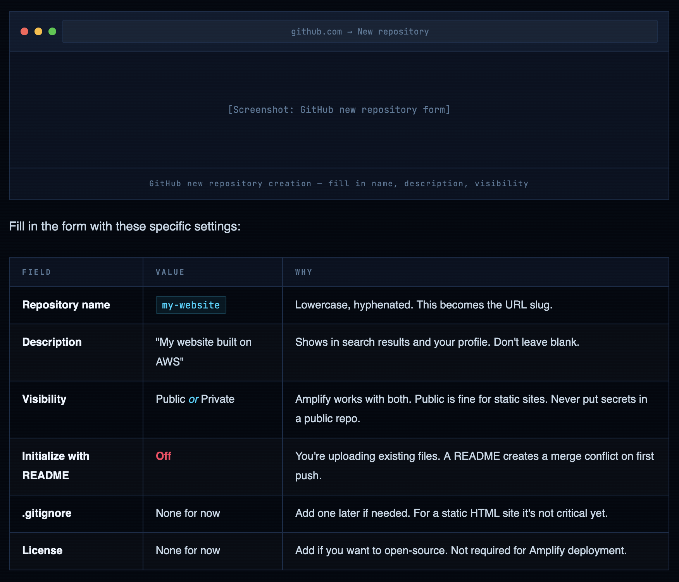
Task: Click the "My website built on AWS" value
Action: point(203,352)
